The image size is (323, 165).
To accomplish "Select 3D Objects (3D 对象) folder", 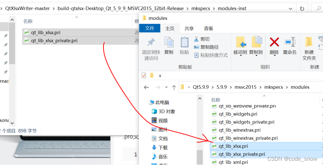I will click(x=163, y=111).
